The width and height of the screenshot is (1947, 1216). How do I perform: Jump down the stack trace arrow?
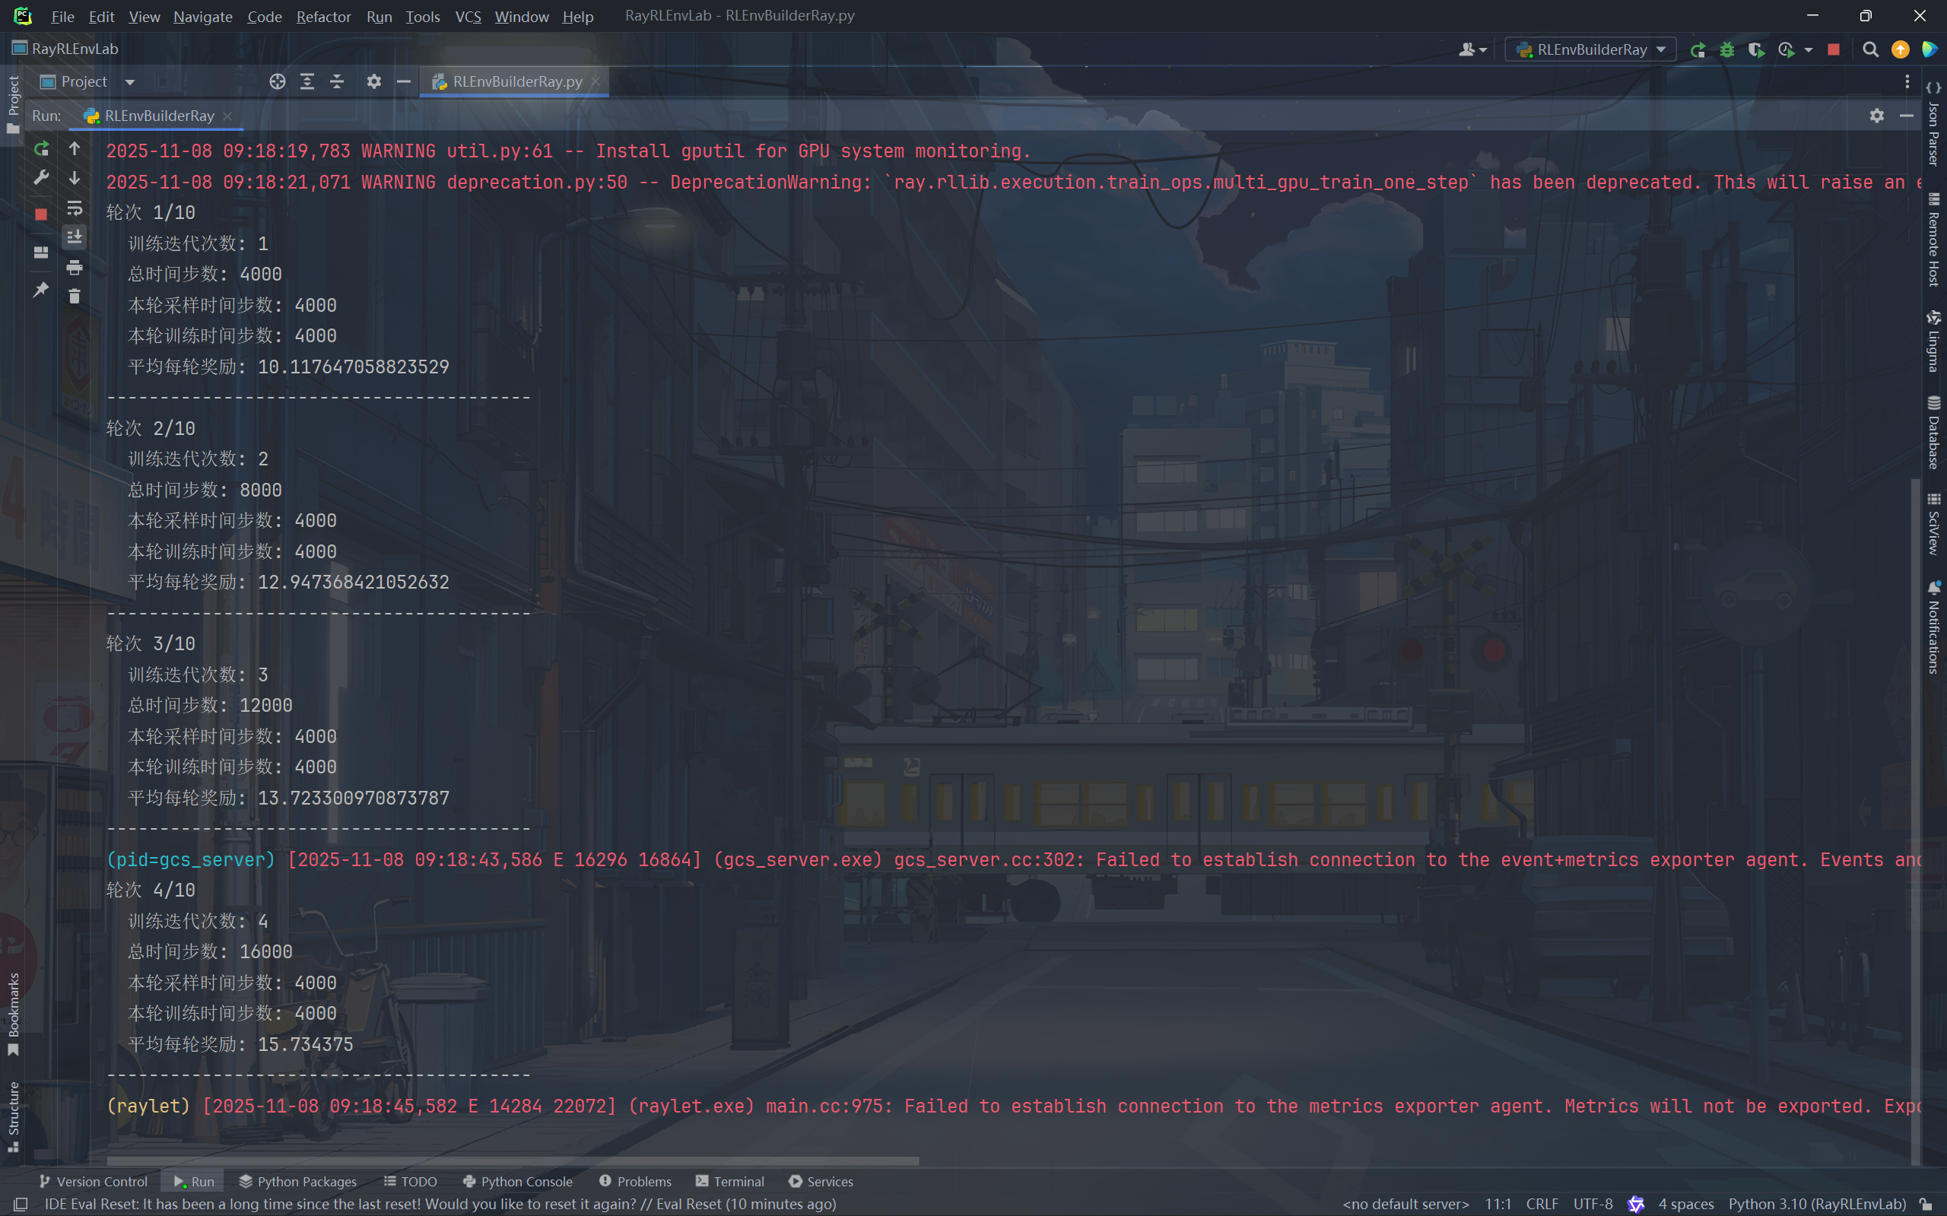coord(74,178)
